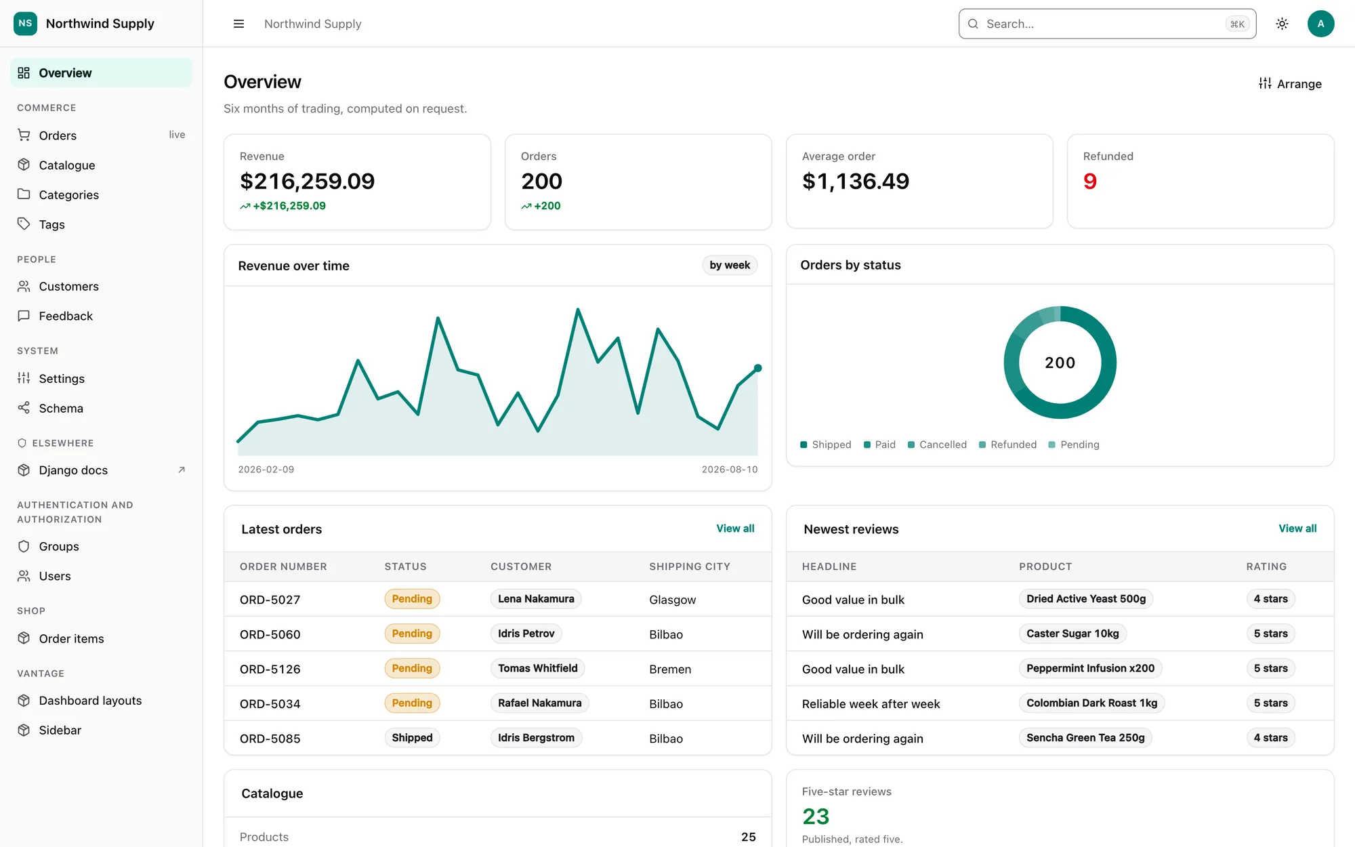Open Order items via its box icon
The height and width of the screenshot is (847, 1355).
pos(24,638)
